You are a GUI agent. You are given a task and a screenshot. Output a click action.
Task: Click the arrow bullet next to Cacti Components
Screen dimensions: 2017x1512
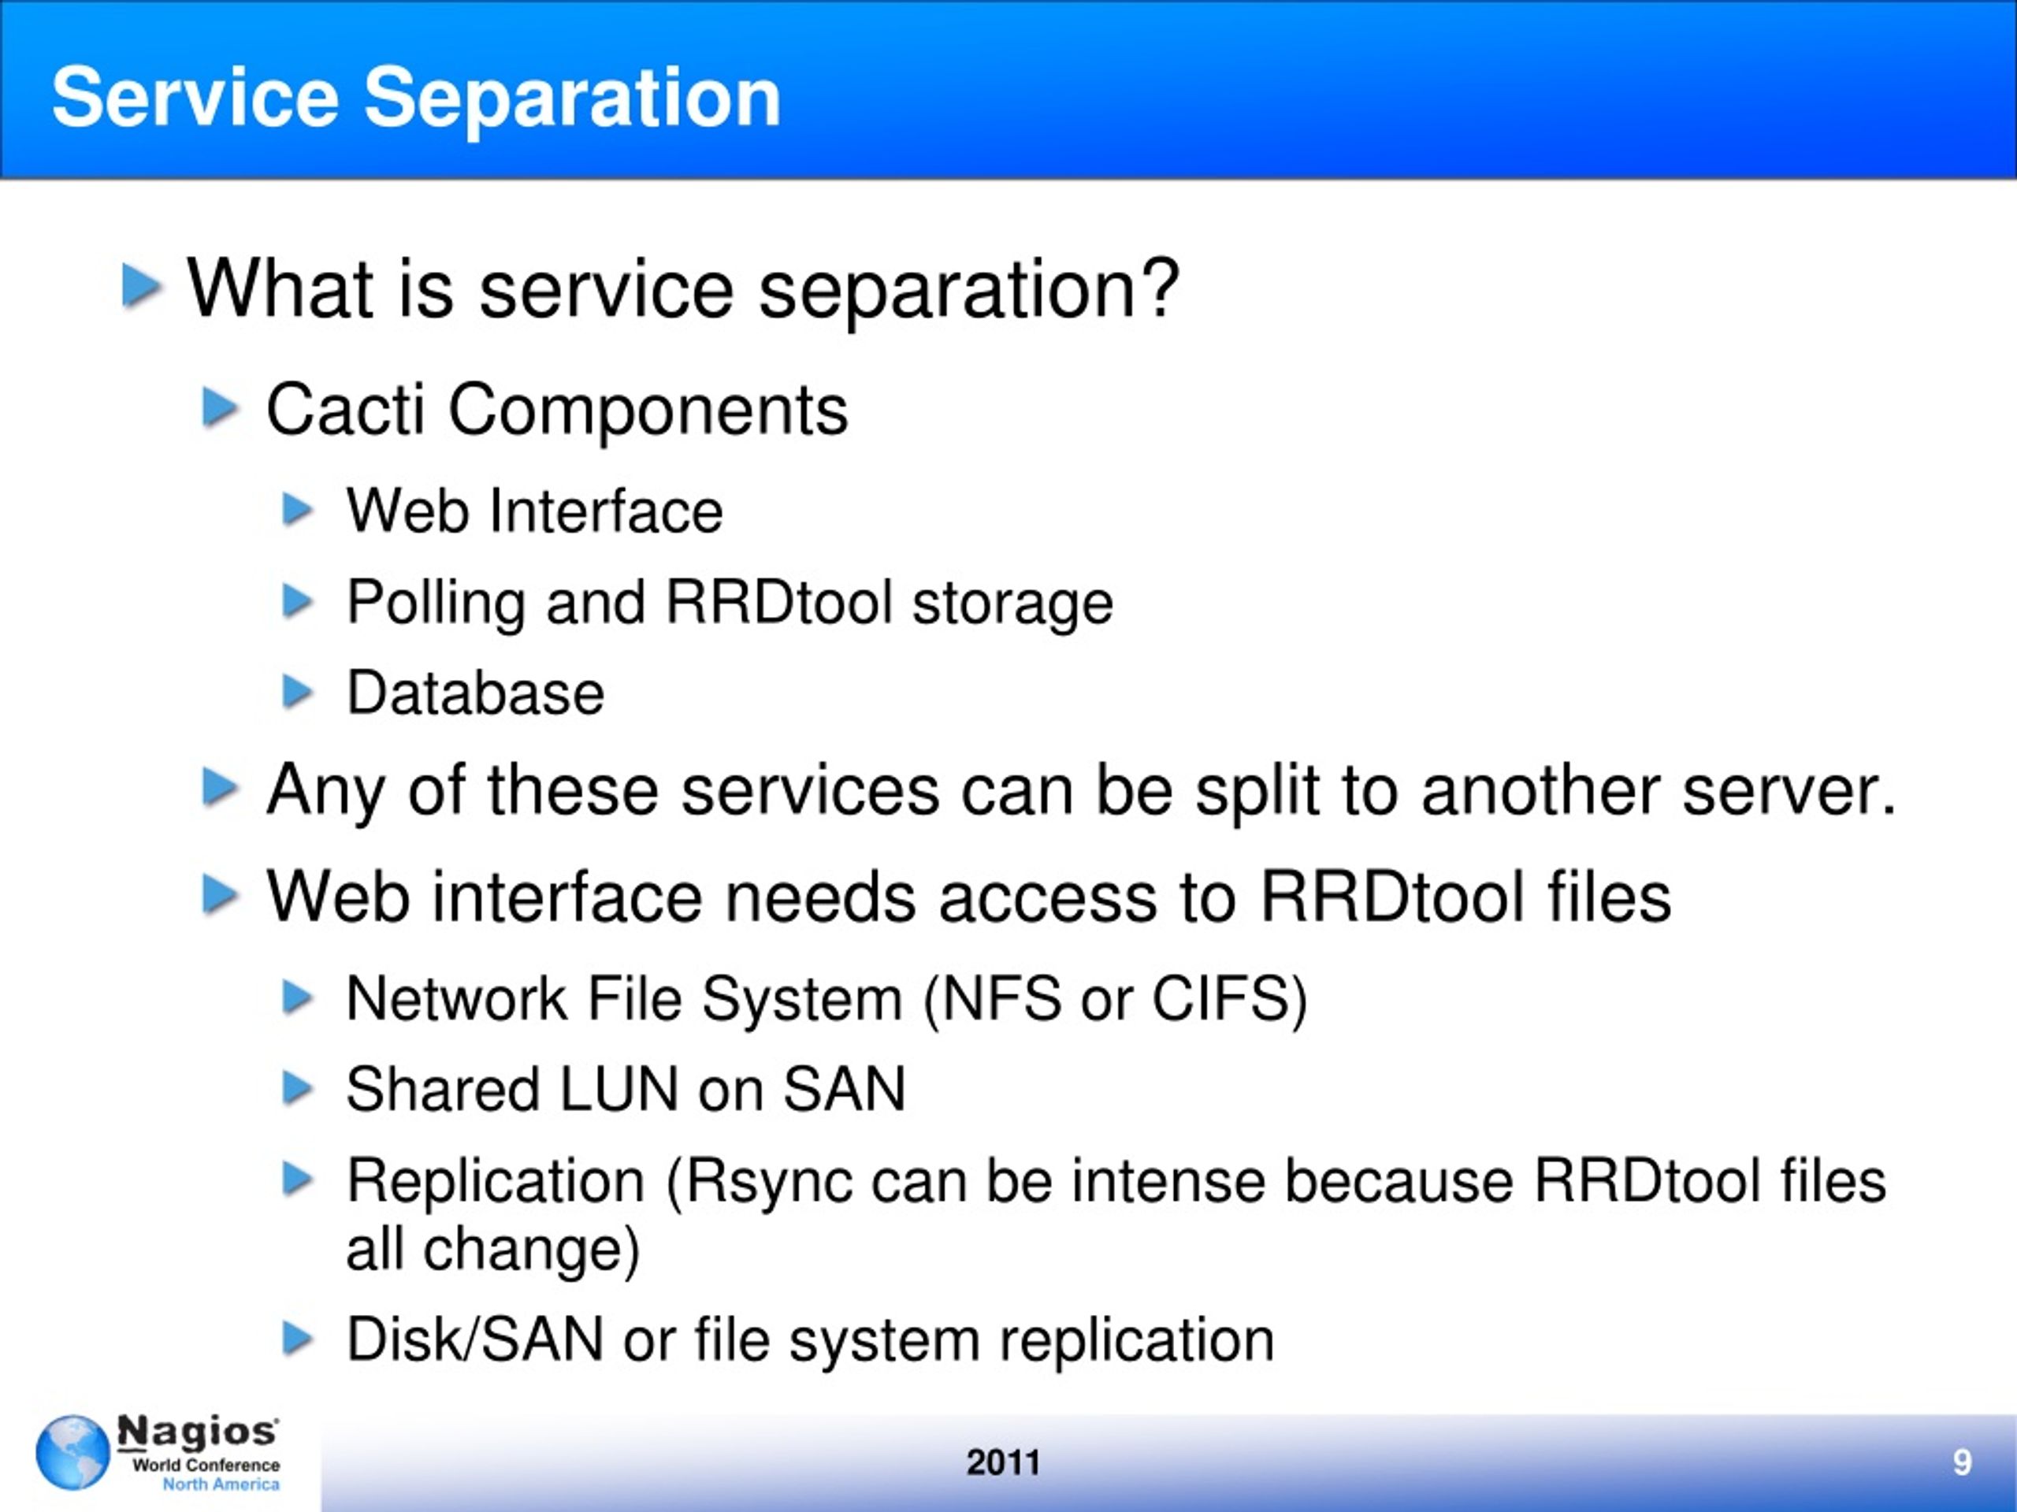pos(220,407)
